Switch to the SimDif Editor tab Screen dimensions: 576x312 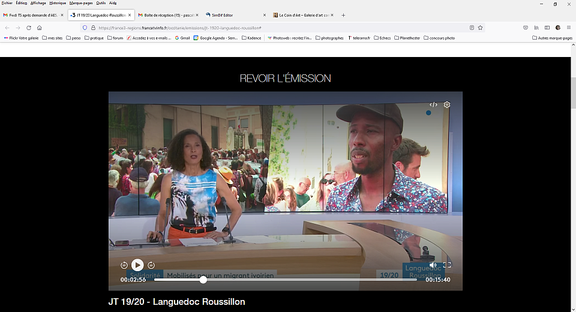pyautogui.click(x=235, y=15)
